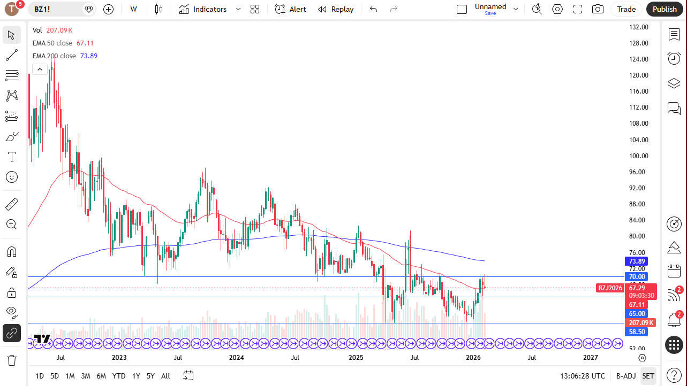Start bar Replay mode
The height and width of the screenshot is (386, 687).
pos(336,9)
